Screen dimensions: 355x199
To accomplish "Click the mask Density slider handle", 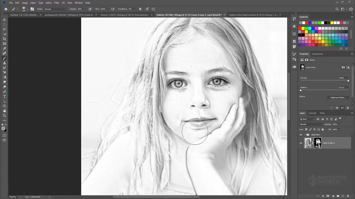I will [348, 81].
